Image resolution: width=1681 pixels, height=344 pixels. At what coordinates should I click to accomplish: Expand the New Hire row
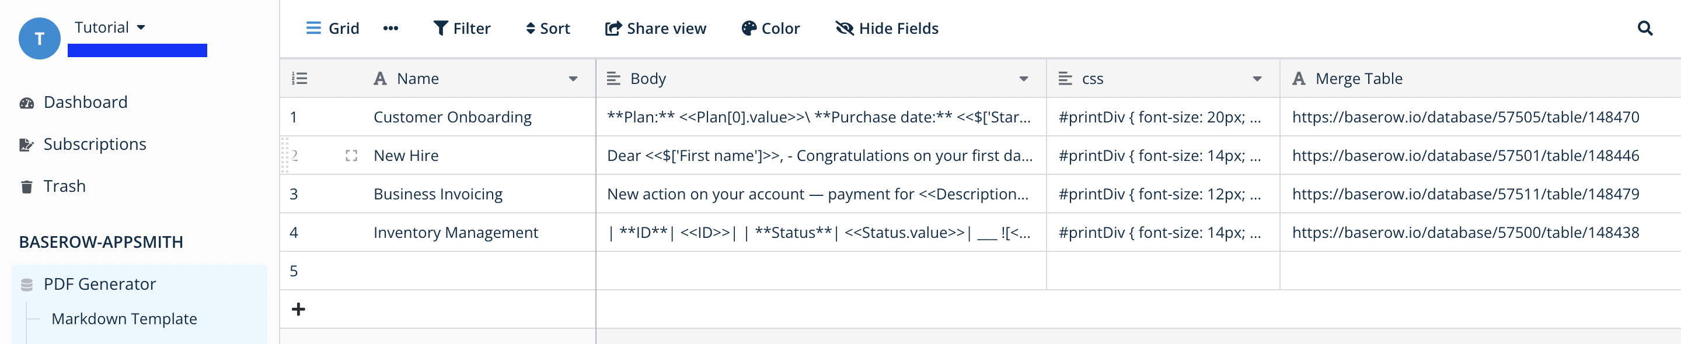coord(351,156)
